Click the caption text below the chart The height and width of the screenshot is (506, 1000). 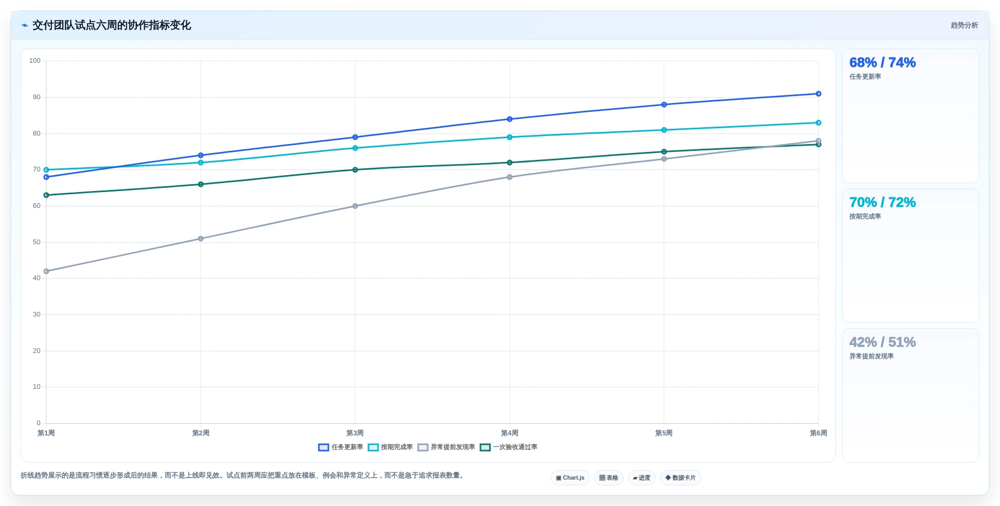pyautogui.click(x=243, y=475)
